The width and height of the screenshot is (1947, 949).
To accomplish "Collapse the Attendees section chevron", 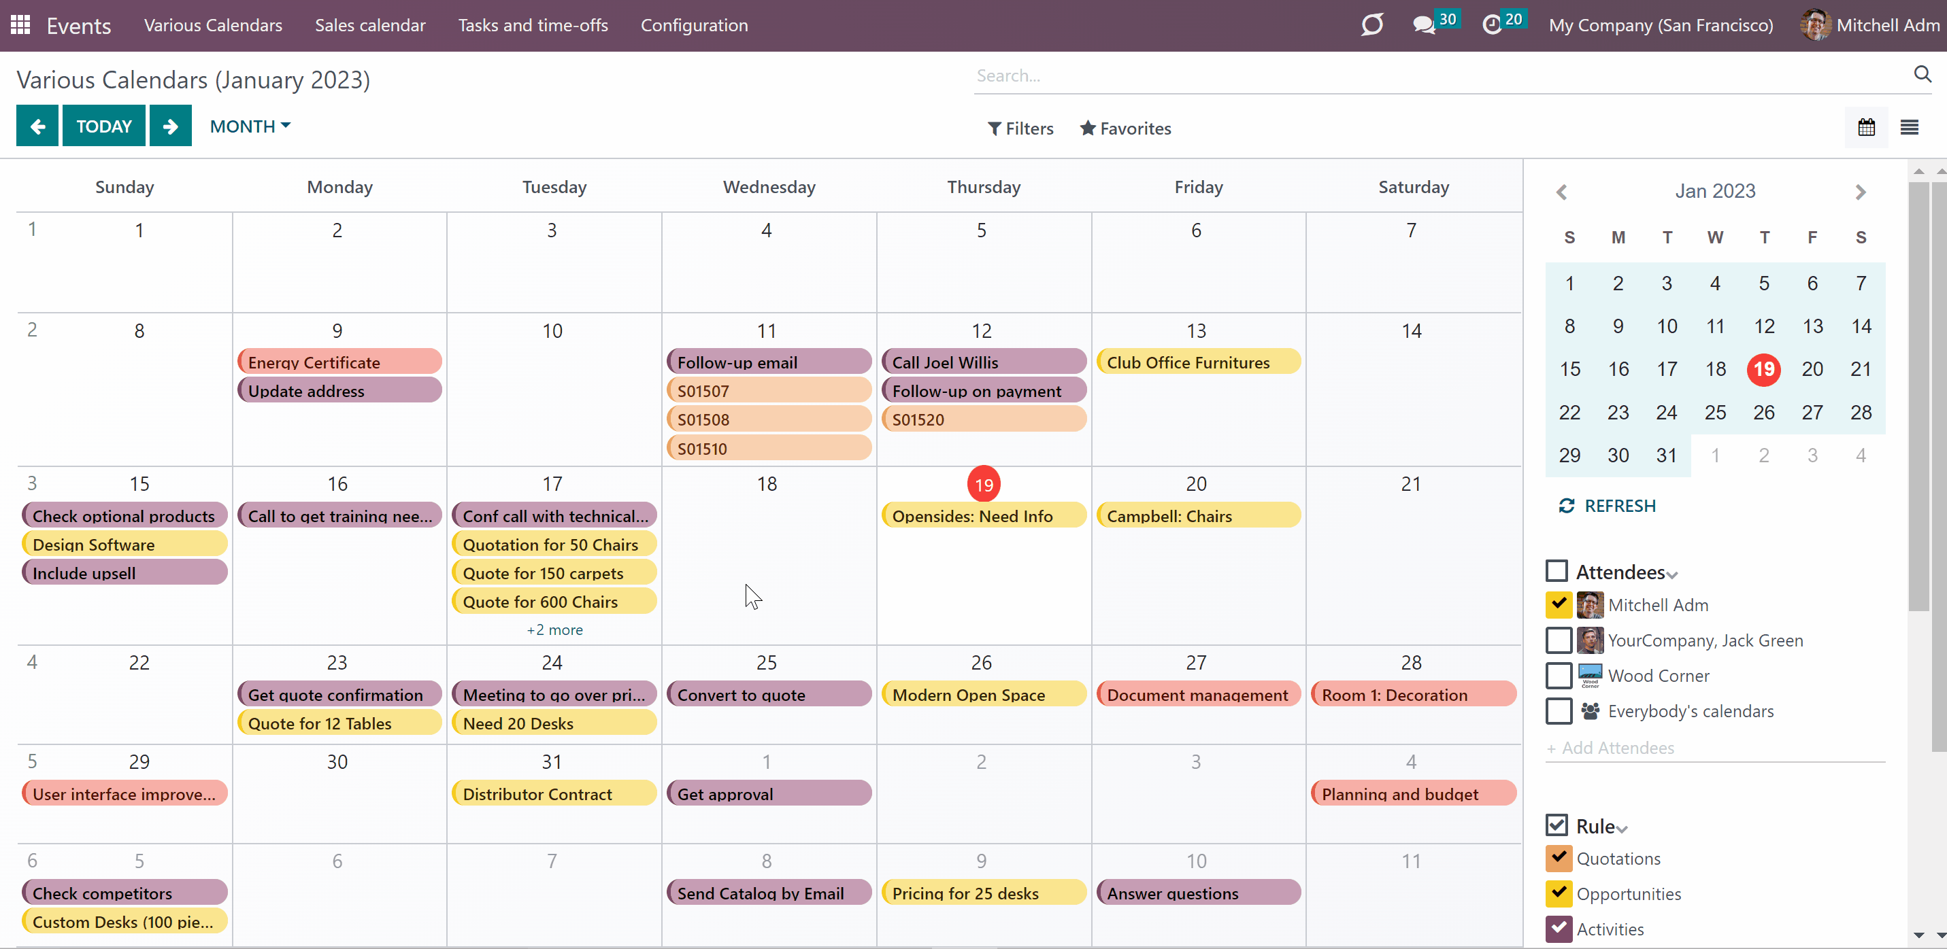I will coord(1672,576).
